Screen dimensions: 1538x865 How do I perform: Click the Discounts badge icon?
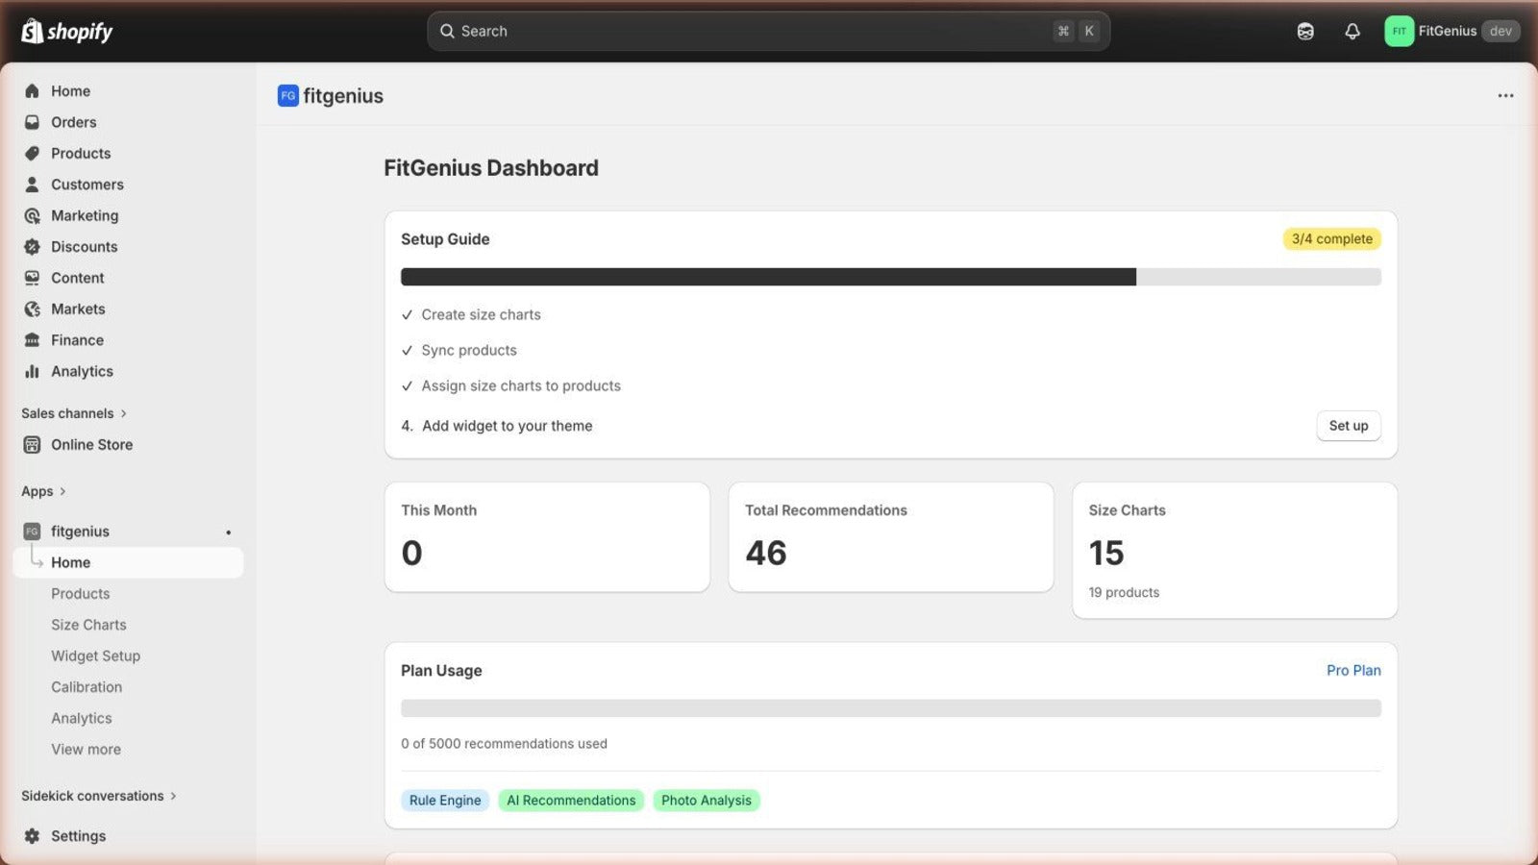(x=32, y=247)
